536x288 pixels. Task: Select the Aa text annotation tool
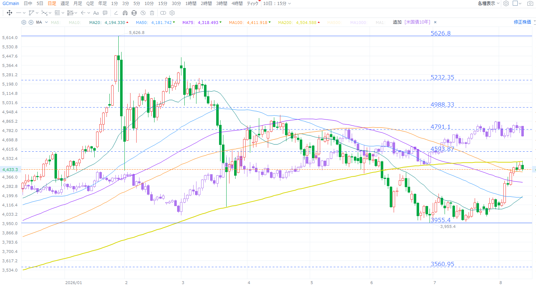point(96,13)
